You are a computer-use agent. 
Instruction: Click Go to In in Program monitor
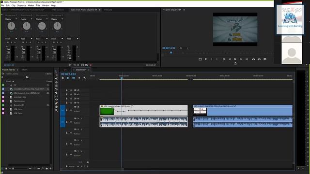224,59
